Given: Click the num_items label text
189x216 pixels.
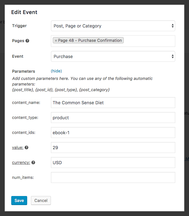Looking at the screenshot, I should tap(23, 178).
